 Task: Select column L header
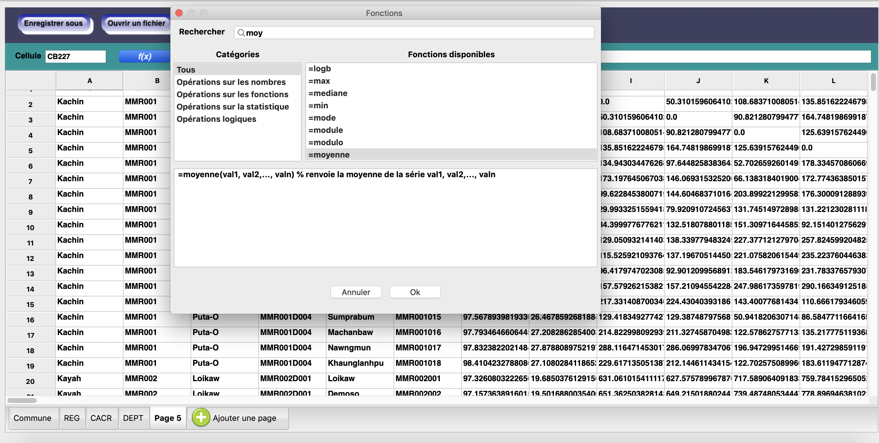point(833,81)
